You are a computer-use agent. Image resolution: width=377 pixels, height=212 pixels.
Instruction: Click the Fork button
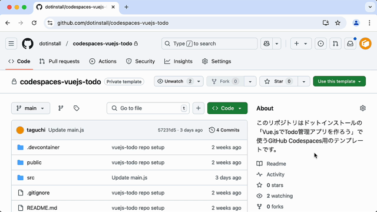(x=225, y=81)
